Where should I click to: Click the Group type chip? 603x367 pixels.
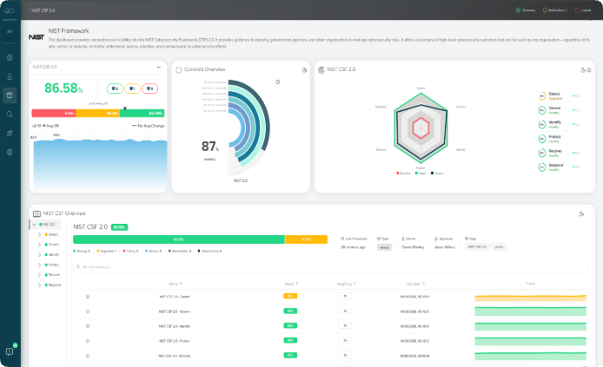385,247
